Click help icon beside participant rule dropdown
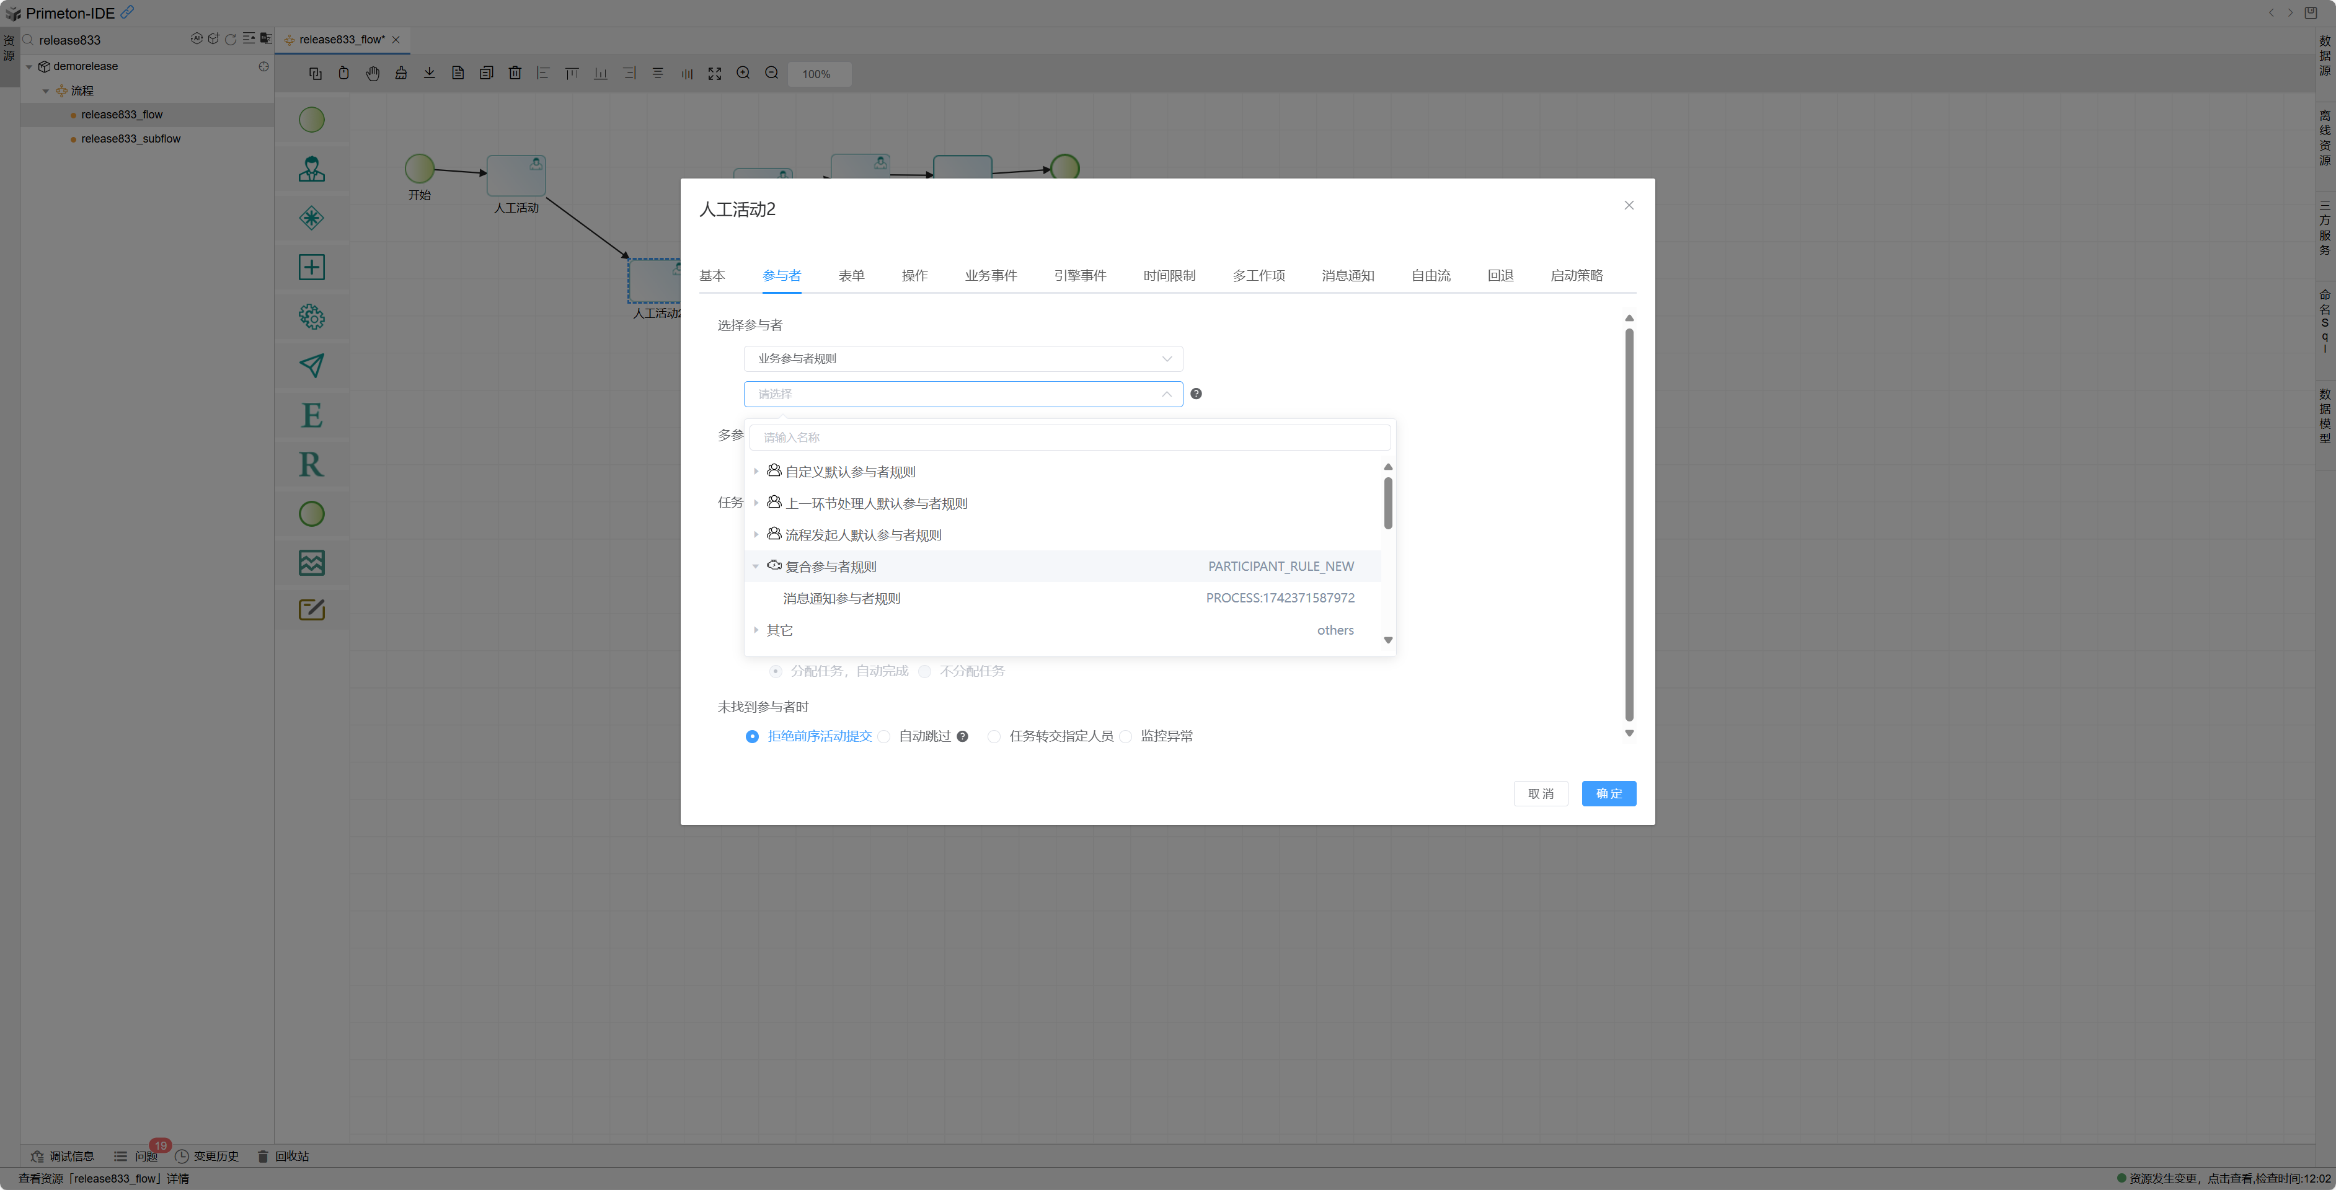The height and width of the screenshot is (1190, 2336). tap(1196, 394)
